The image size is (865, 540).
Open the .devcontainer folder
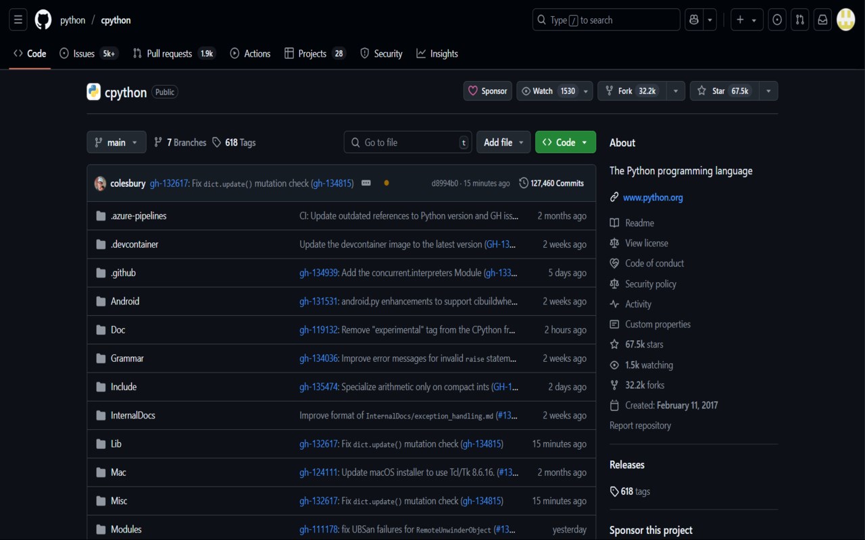click(x=134, y=244)
